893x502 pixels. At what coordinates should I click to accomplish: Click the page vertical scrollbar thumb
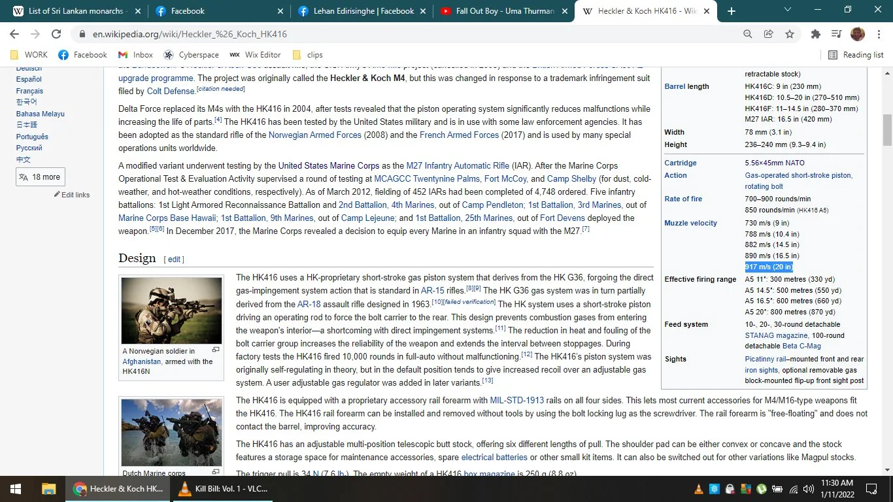pyautogui.click(x=887, y=129)
